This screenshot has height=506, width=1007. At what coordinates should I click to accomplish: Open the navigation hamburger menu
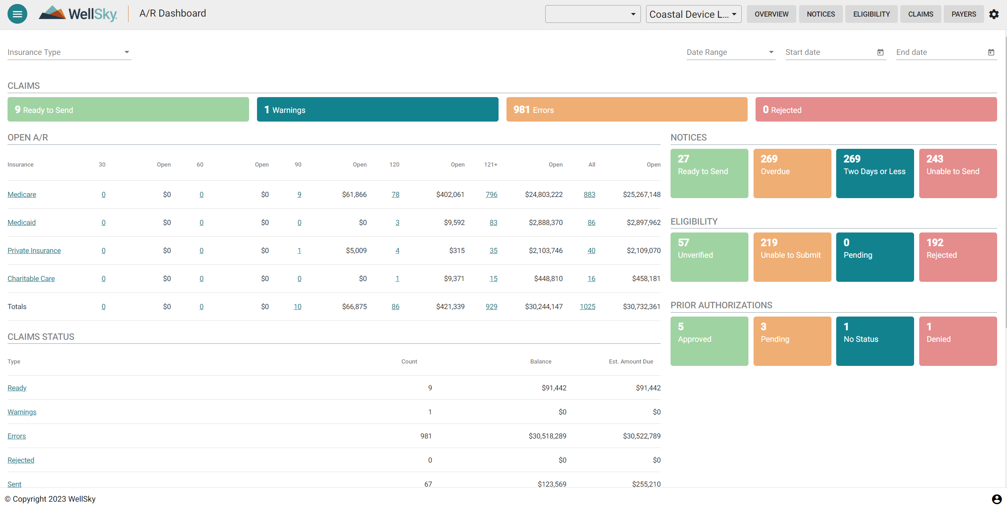pyautogui.click(x=17, y=13)
